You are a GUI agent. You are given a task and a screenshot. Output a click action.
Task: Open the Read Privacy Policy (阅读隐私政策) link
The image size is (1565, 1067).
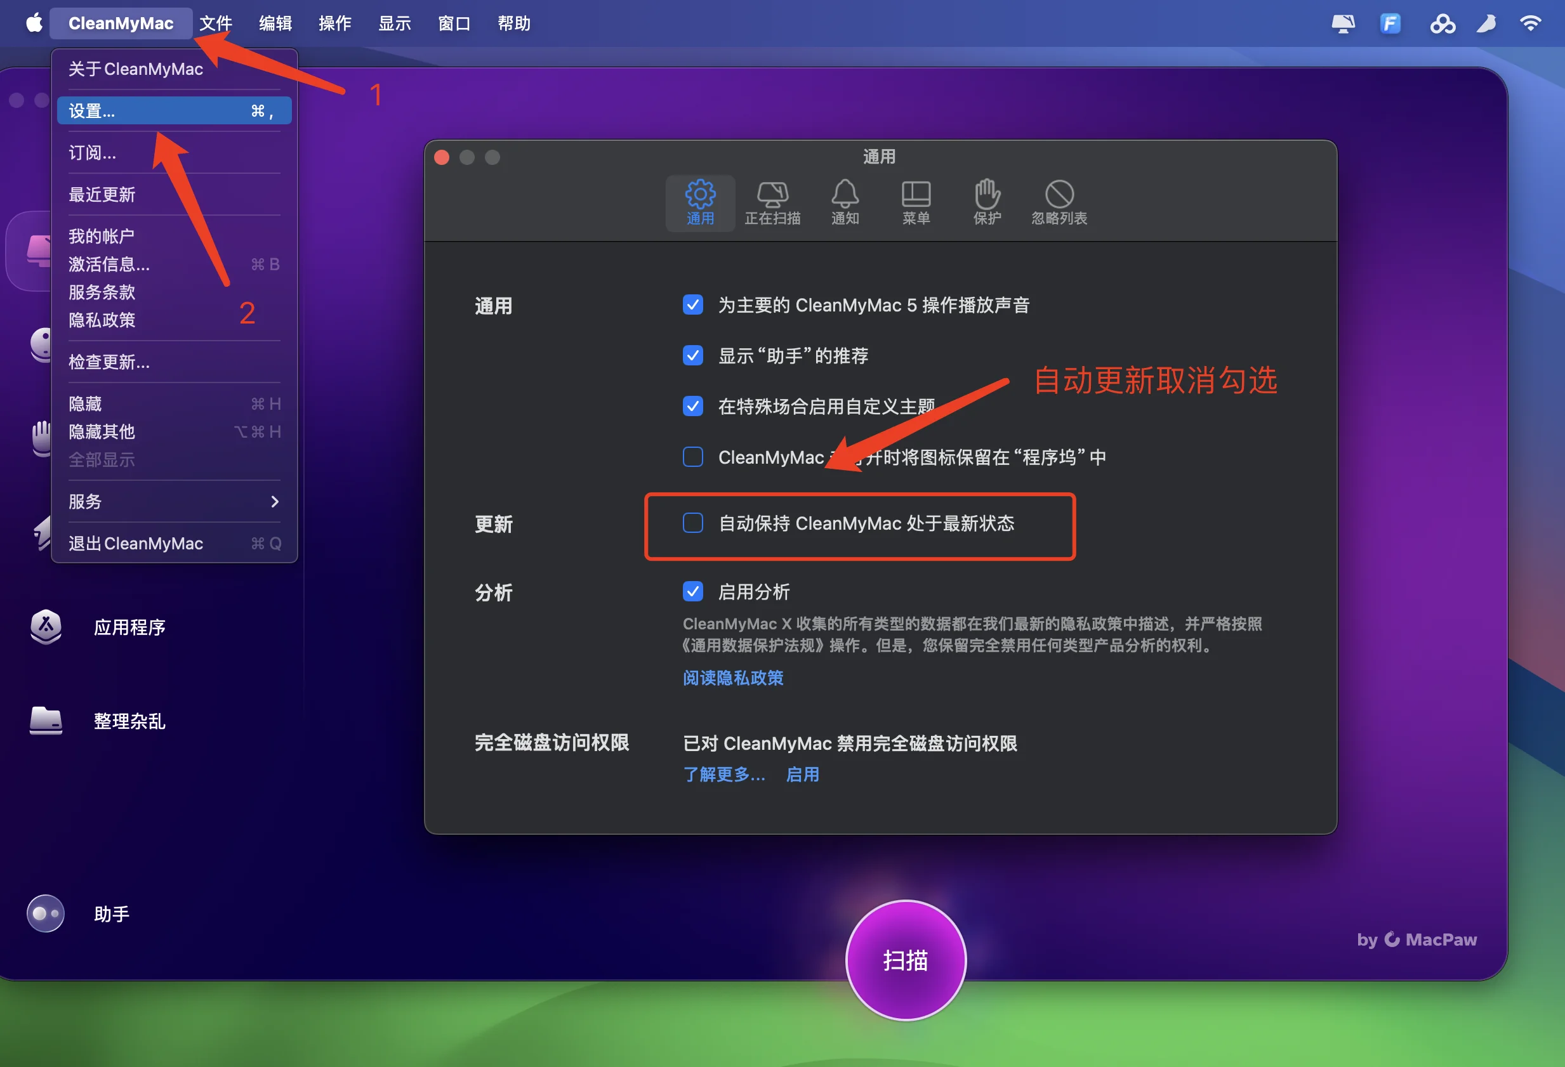pos(734,678)
